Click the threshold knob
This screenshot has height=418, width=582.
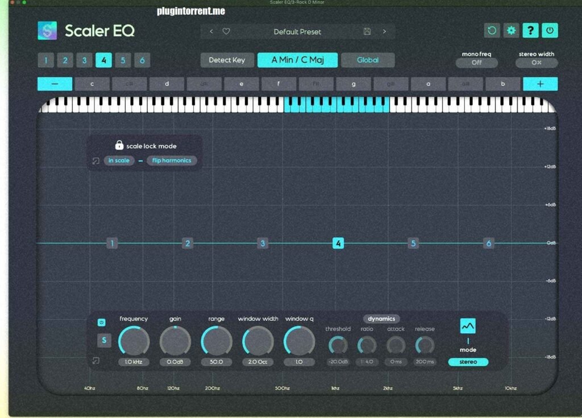point(338,345)
